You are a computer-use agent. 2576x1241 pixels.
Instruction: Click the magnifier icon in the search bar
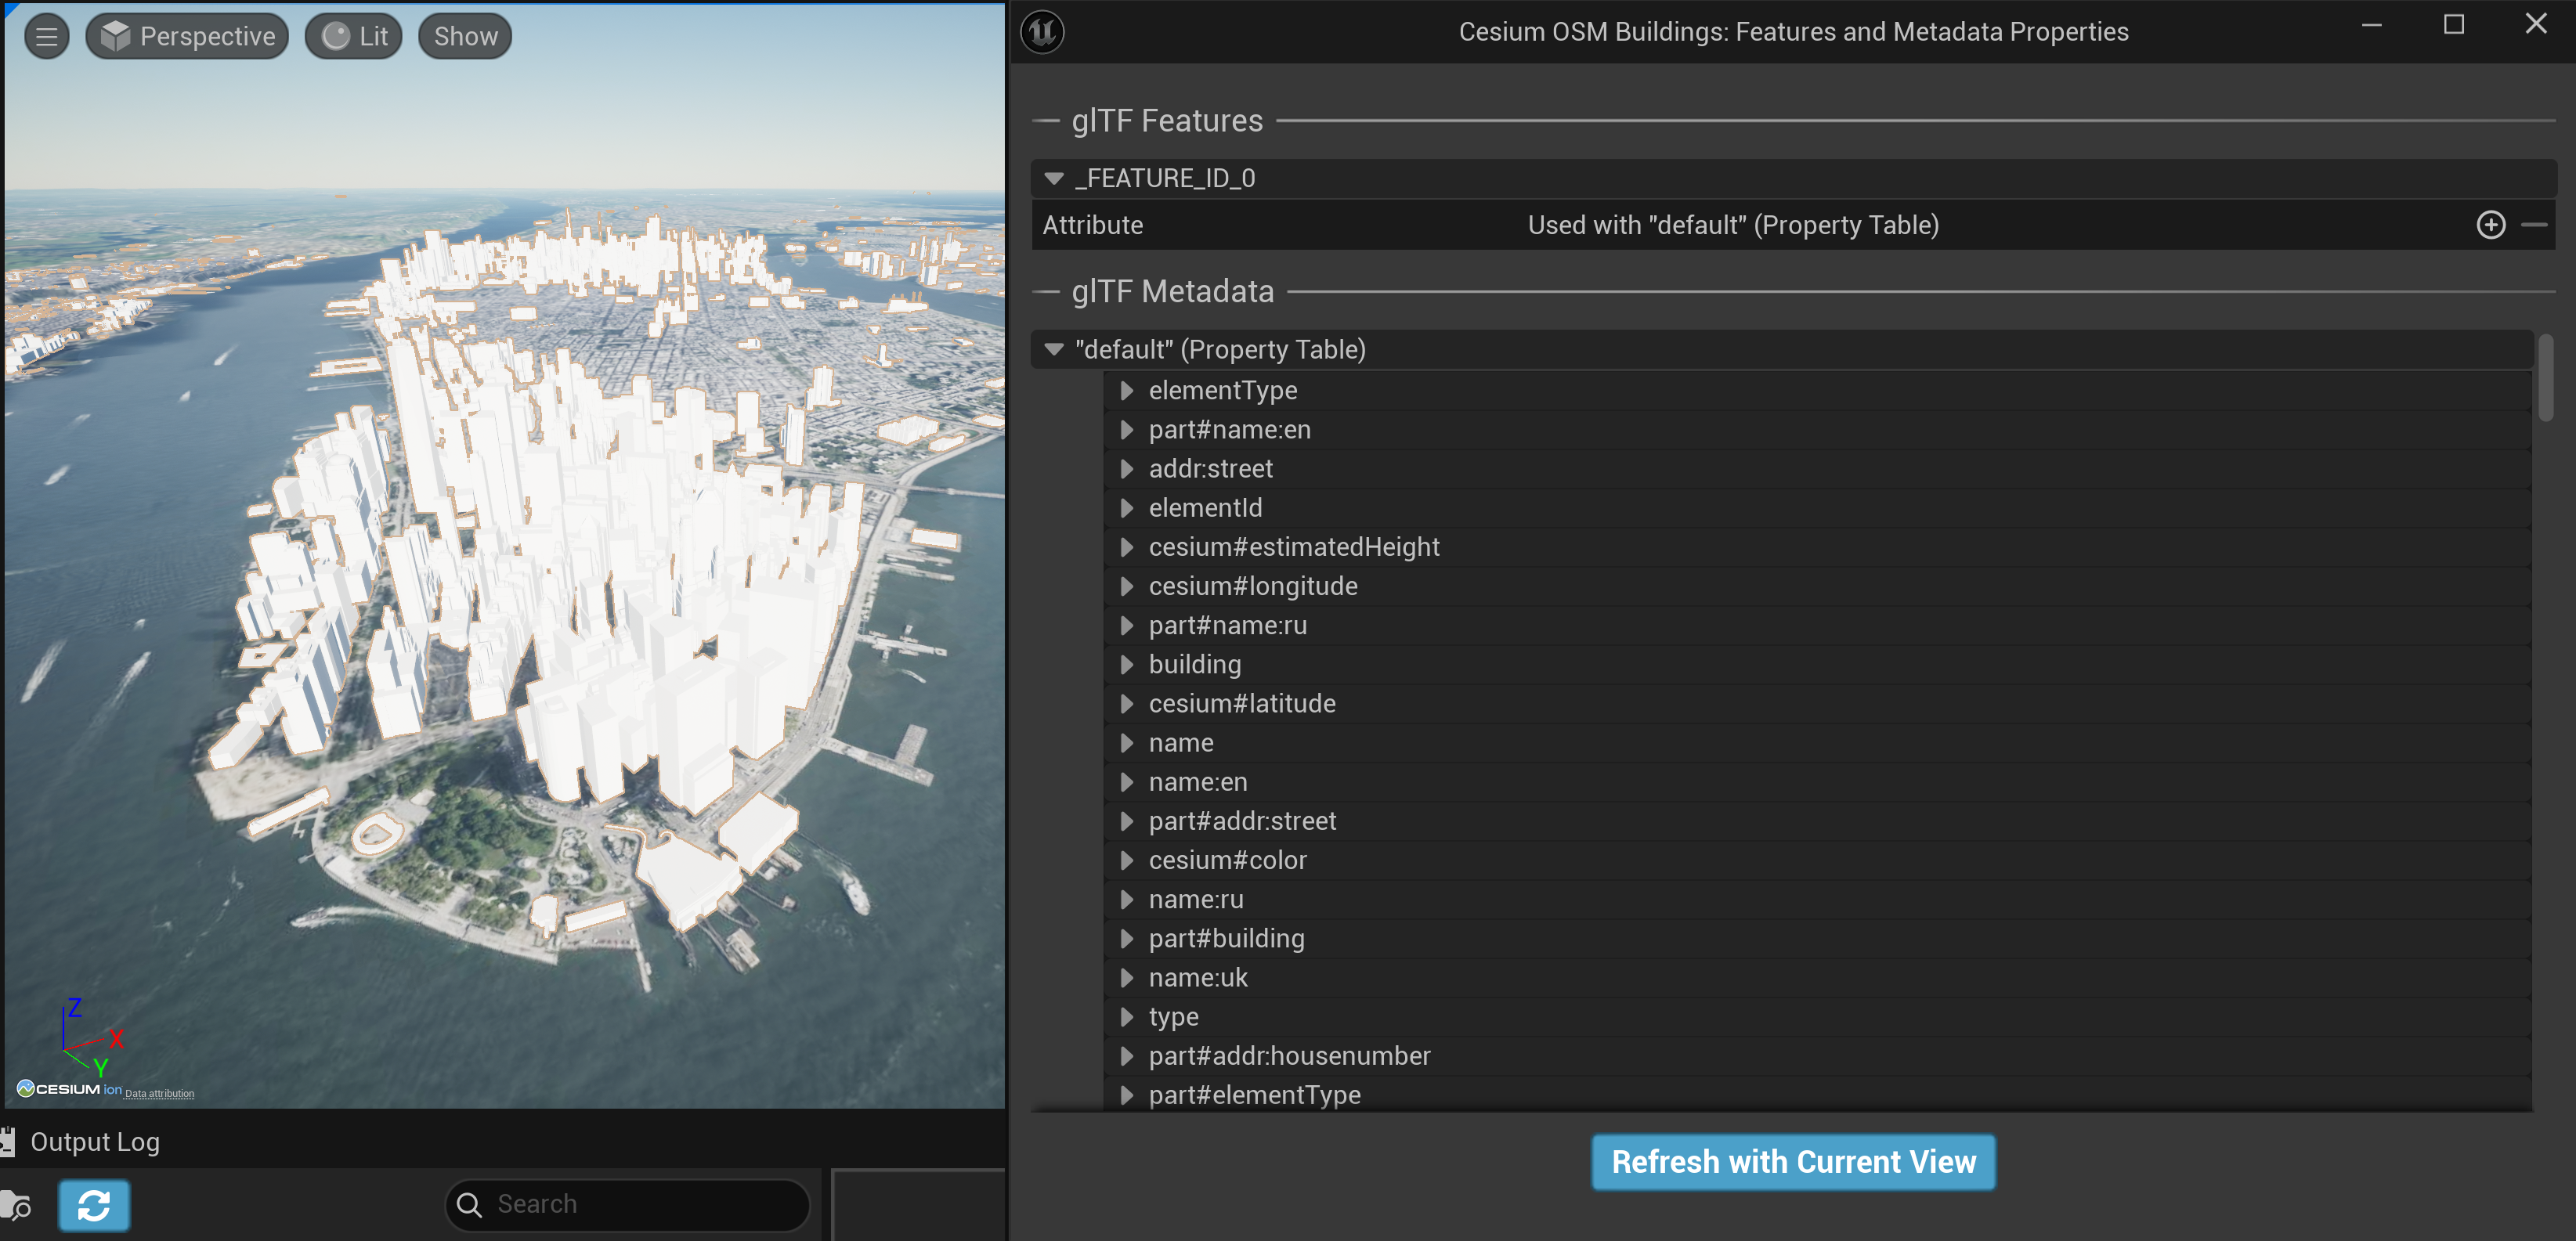(468, 1205)
